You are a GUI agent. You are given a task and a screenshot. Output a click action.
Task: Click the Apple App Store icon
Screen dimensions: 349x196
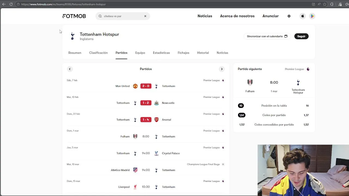click(303, 16)
